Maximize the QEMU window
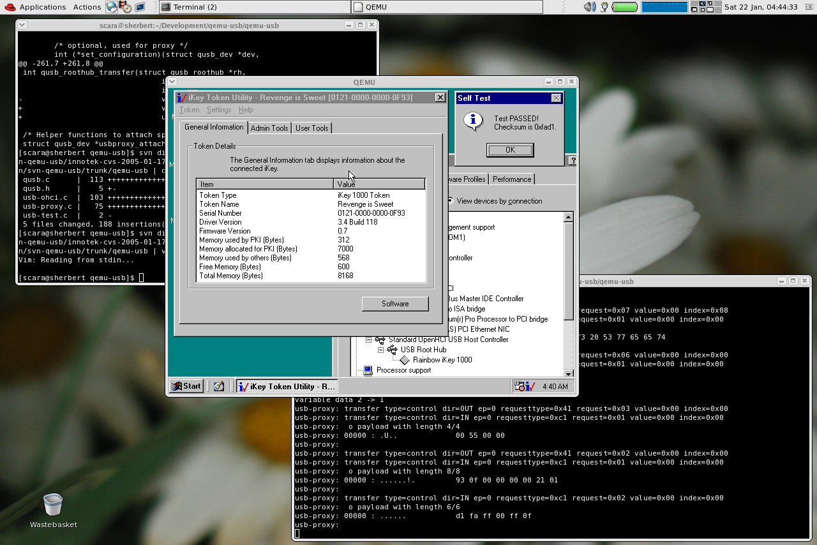Viewport: 817px width, 545px height. tap(560, 82)
